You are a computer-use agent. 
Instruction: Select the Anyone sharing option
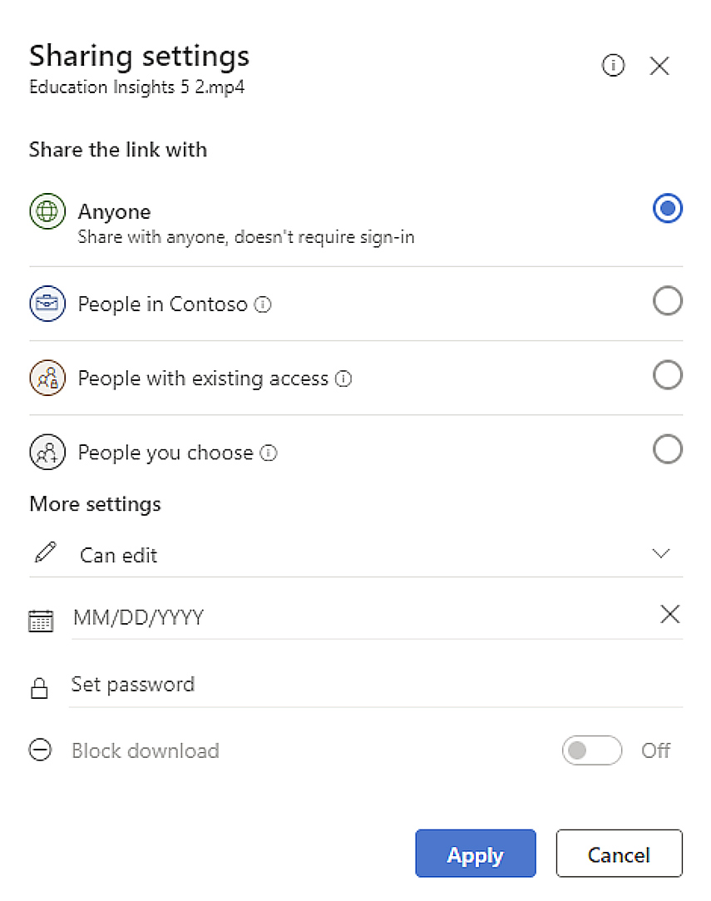coord(668,208)
